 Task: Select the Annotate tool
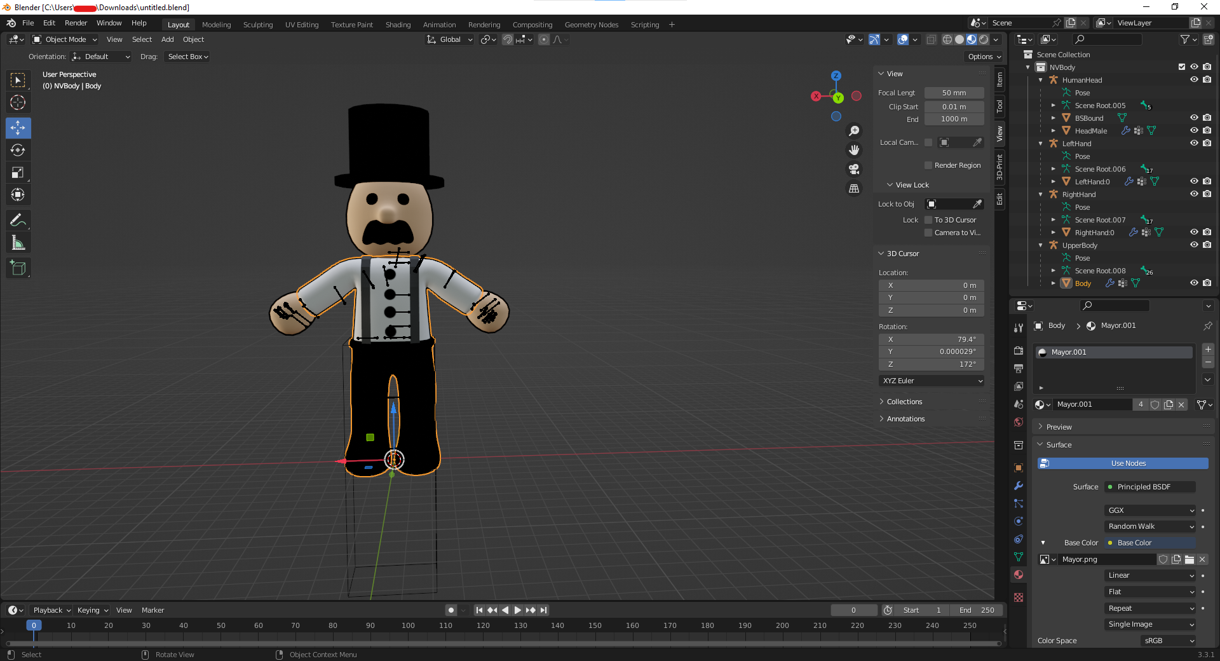[18, 220]
